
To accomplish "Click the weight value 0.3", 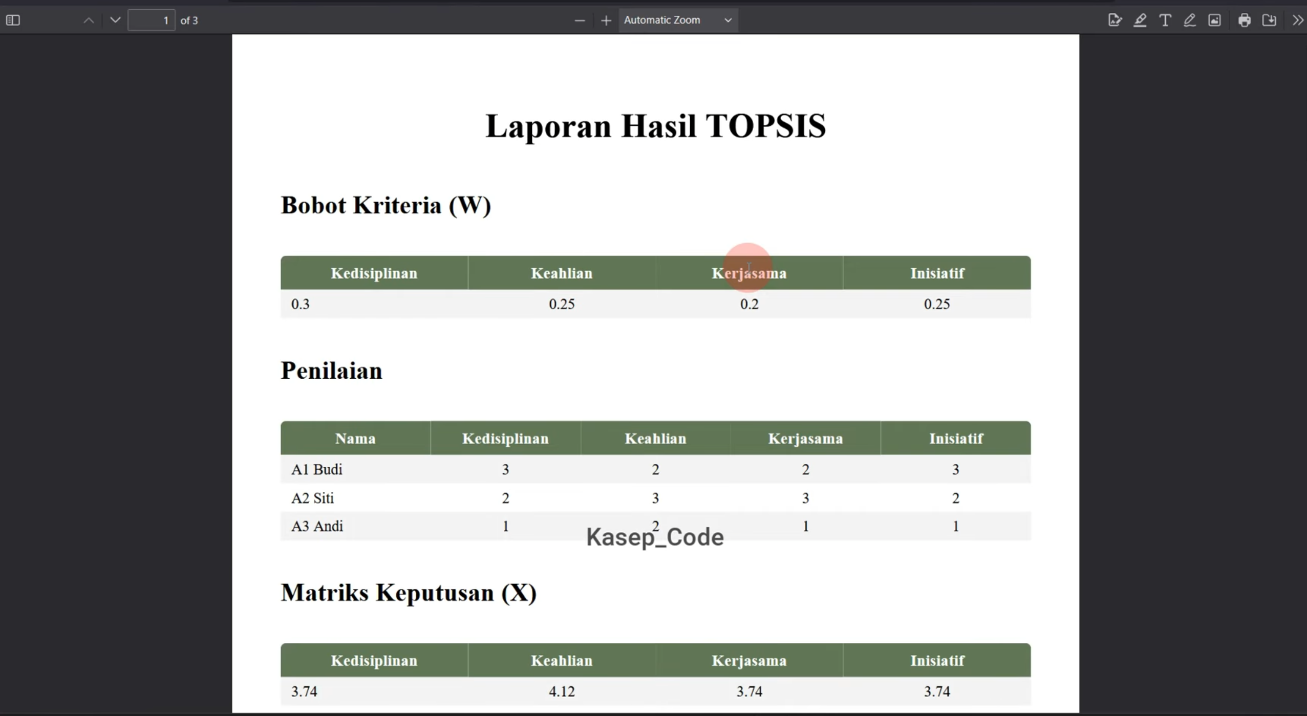I will point(301,304).
